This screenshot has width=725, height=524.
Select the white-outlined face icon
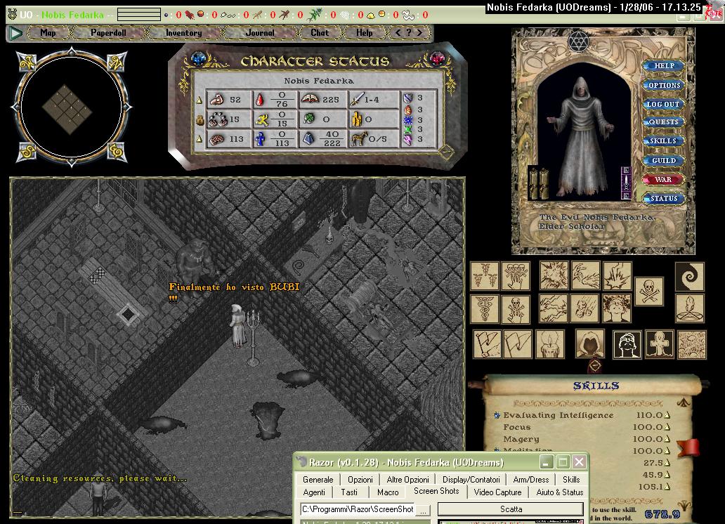coord(627,345)
